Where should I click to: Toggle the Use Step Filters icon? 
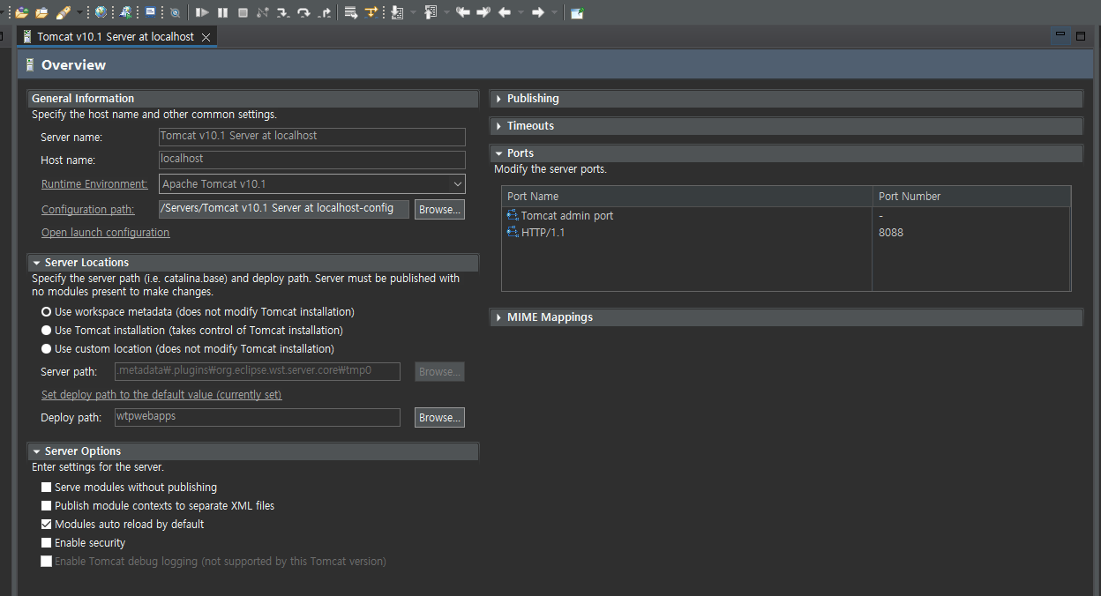(371, 12)
